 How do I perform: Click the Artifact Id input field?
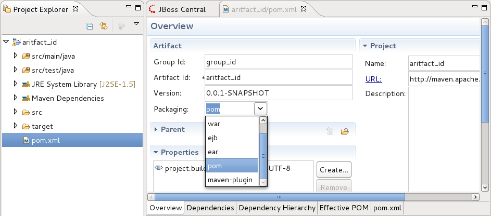point(279,77)
